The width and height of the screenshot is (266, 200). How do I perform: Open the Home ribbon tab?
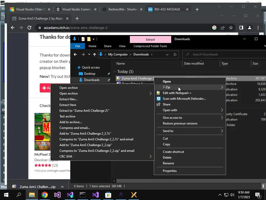click(x=92, y=46)
